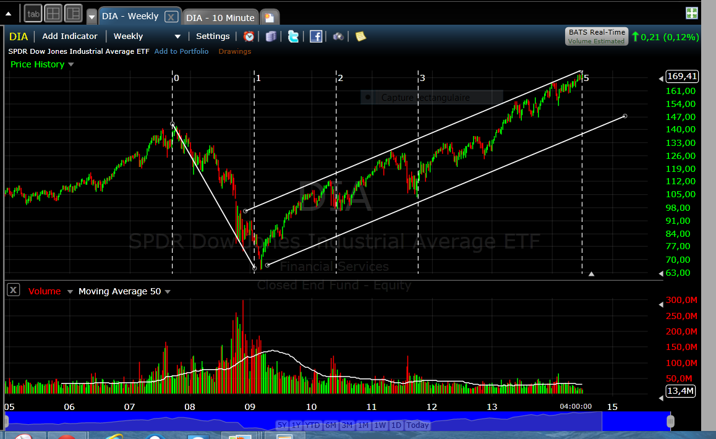Select the 6M range button
This screenshot has height=439, width=716.
pos(331,425)
